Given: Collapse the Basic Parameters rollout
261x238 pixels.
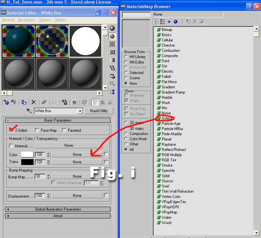Looking at the screenshot, I should point(57,120).
